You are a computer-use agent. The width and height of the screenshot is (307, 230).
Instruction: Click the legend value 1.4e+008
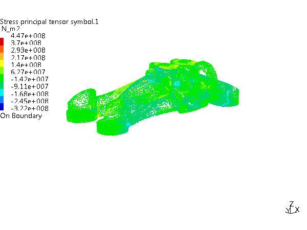26,65
